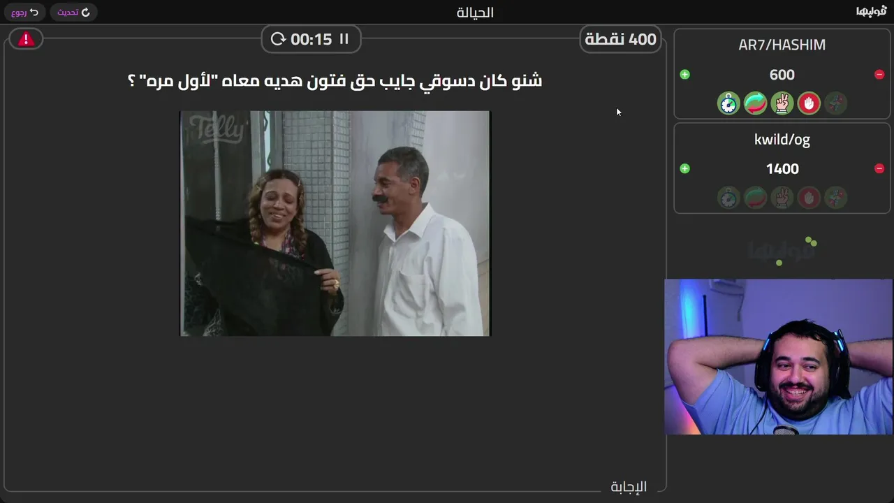
Task: Click kwild/og dimmed two-fingers lifeline
Action: (782, 198)
